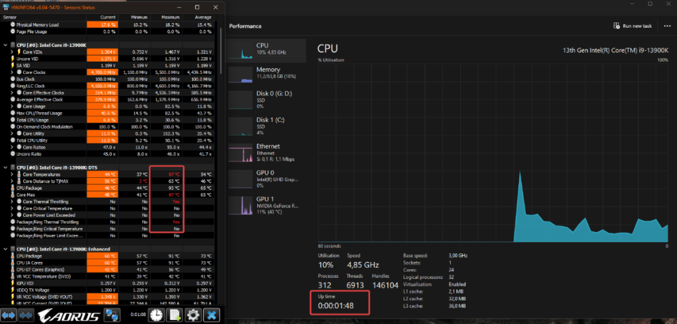Image resolution: width=677 pixels, height=324 pixels.
Task: Click the lightning icon beside IGPU VID
Action: tap(13, 283)
